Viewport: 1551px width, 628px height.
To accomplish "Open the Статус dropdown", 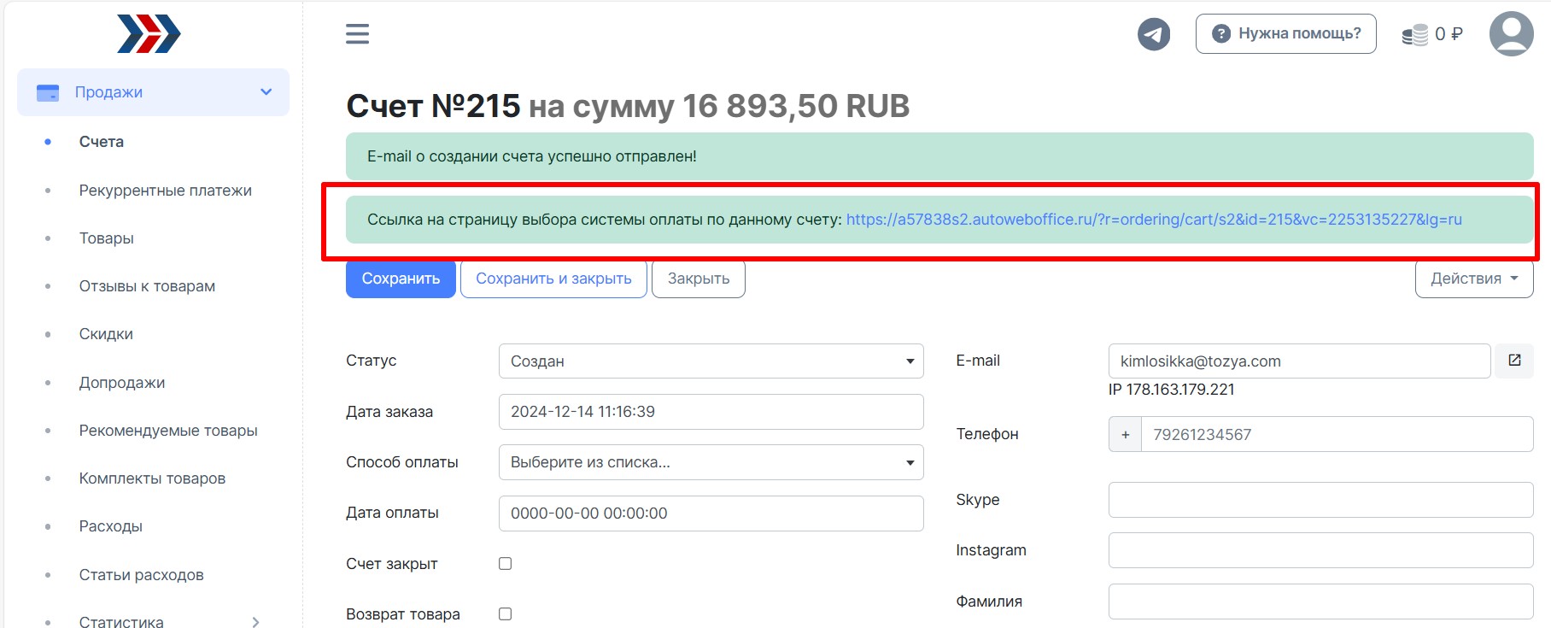I will pyautogui.click(x=711, y=361).
